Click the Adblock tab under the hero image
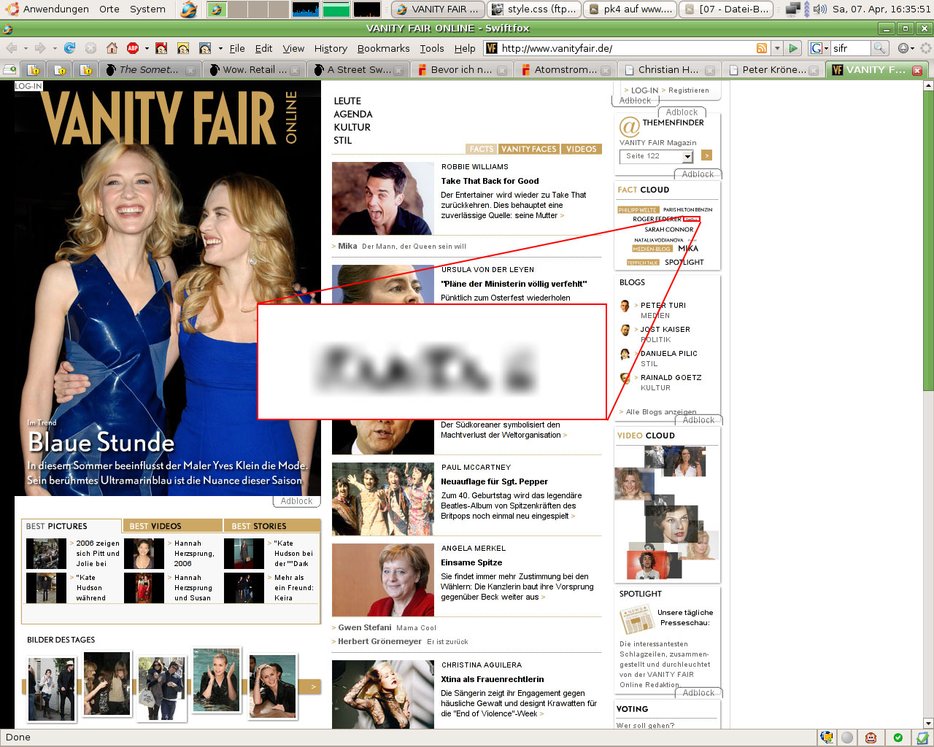Viewport: 934px width, 747px height. [x=296, y=501]
